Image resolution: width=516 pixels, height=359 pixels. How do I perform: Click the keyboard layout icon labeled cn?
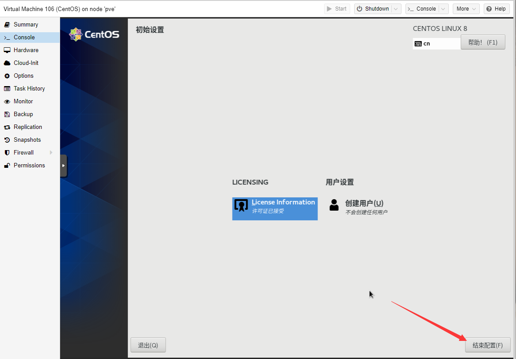(x=418, y=44)
